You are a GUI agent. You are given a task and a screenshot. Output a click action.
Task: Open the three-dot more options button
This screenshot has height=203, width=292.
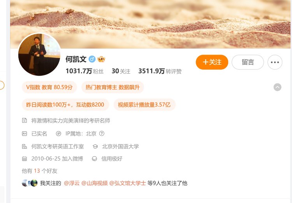(x=275, y=62)
